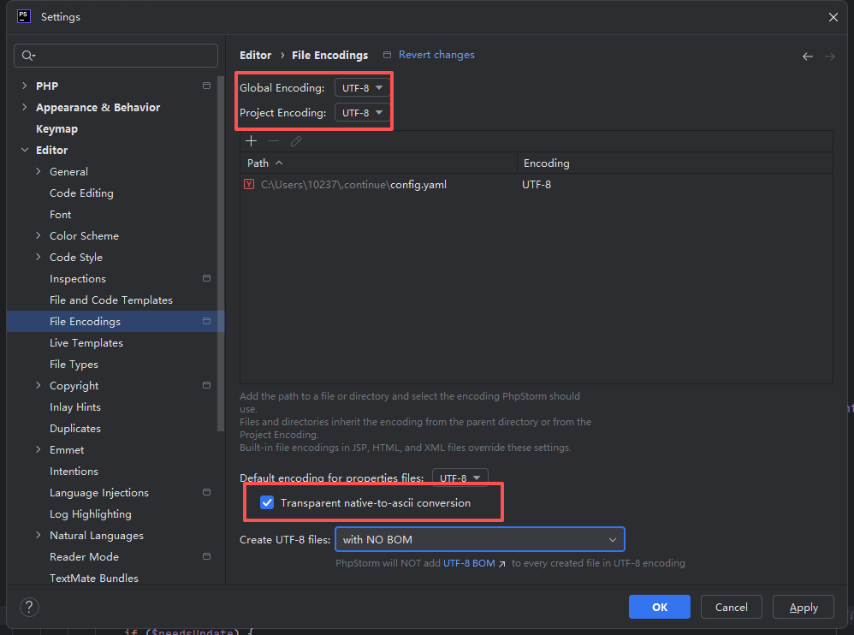Click the Apply button
The image size is (854, 635).
tap(804, 608)
